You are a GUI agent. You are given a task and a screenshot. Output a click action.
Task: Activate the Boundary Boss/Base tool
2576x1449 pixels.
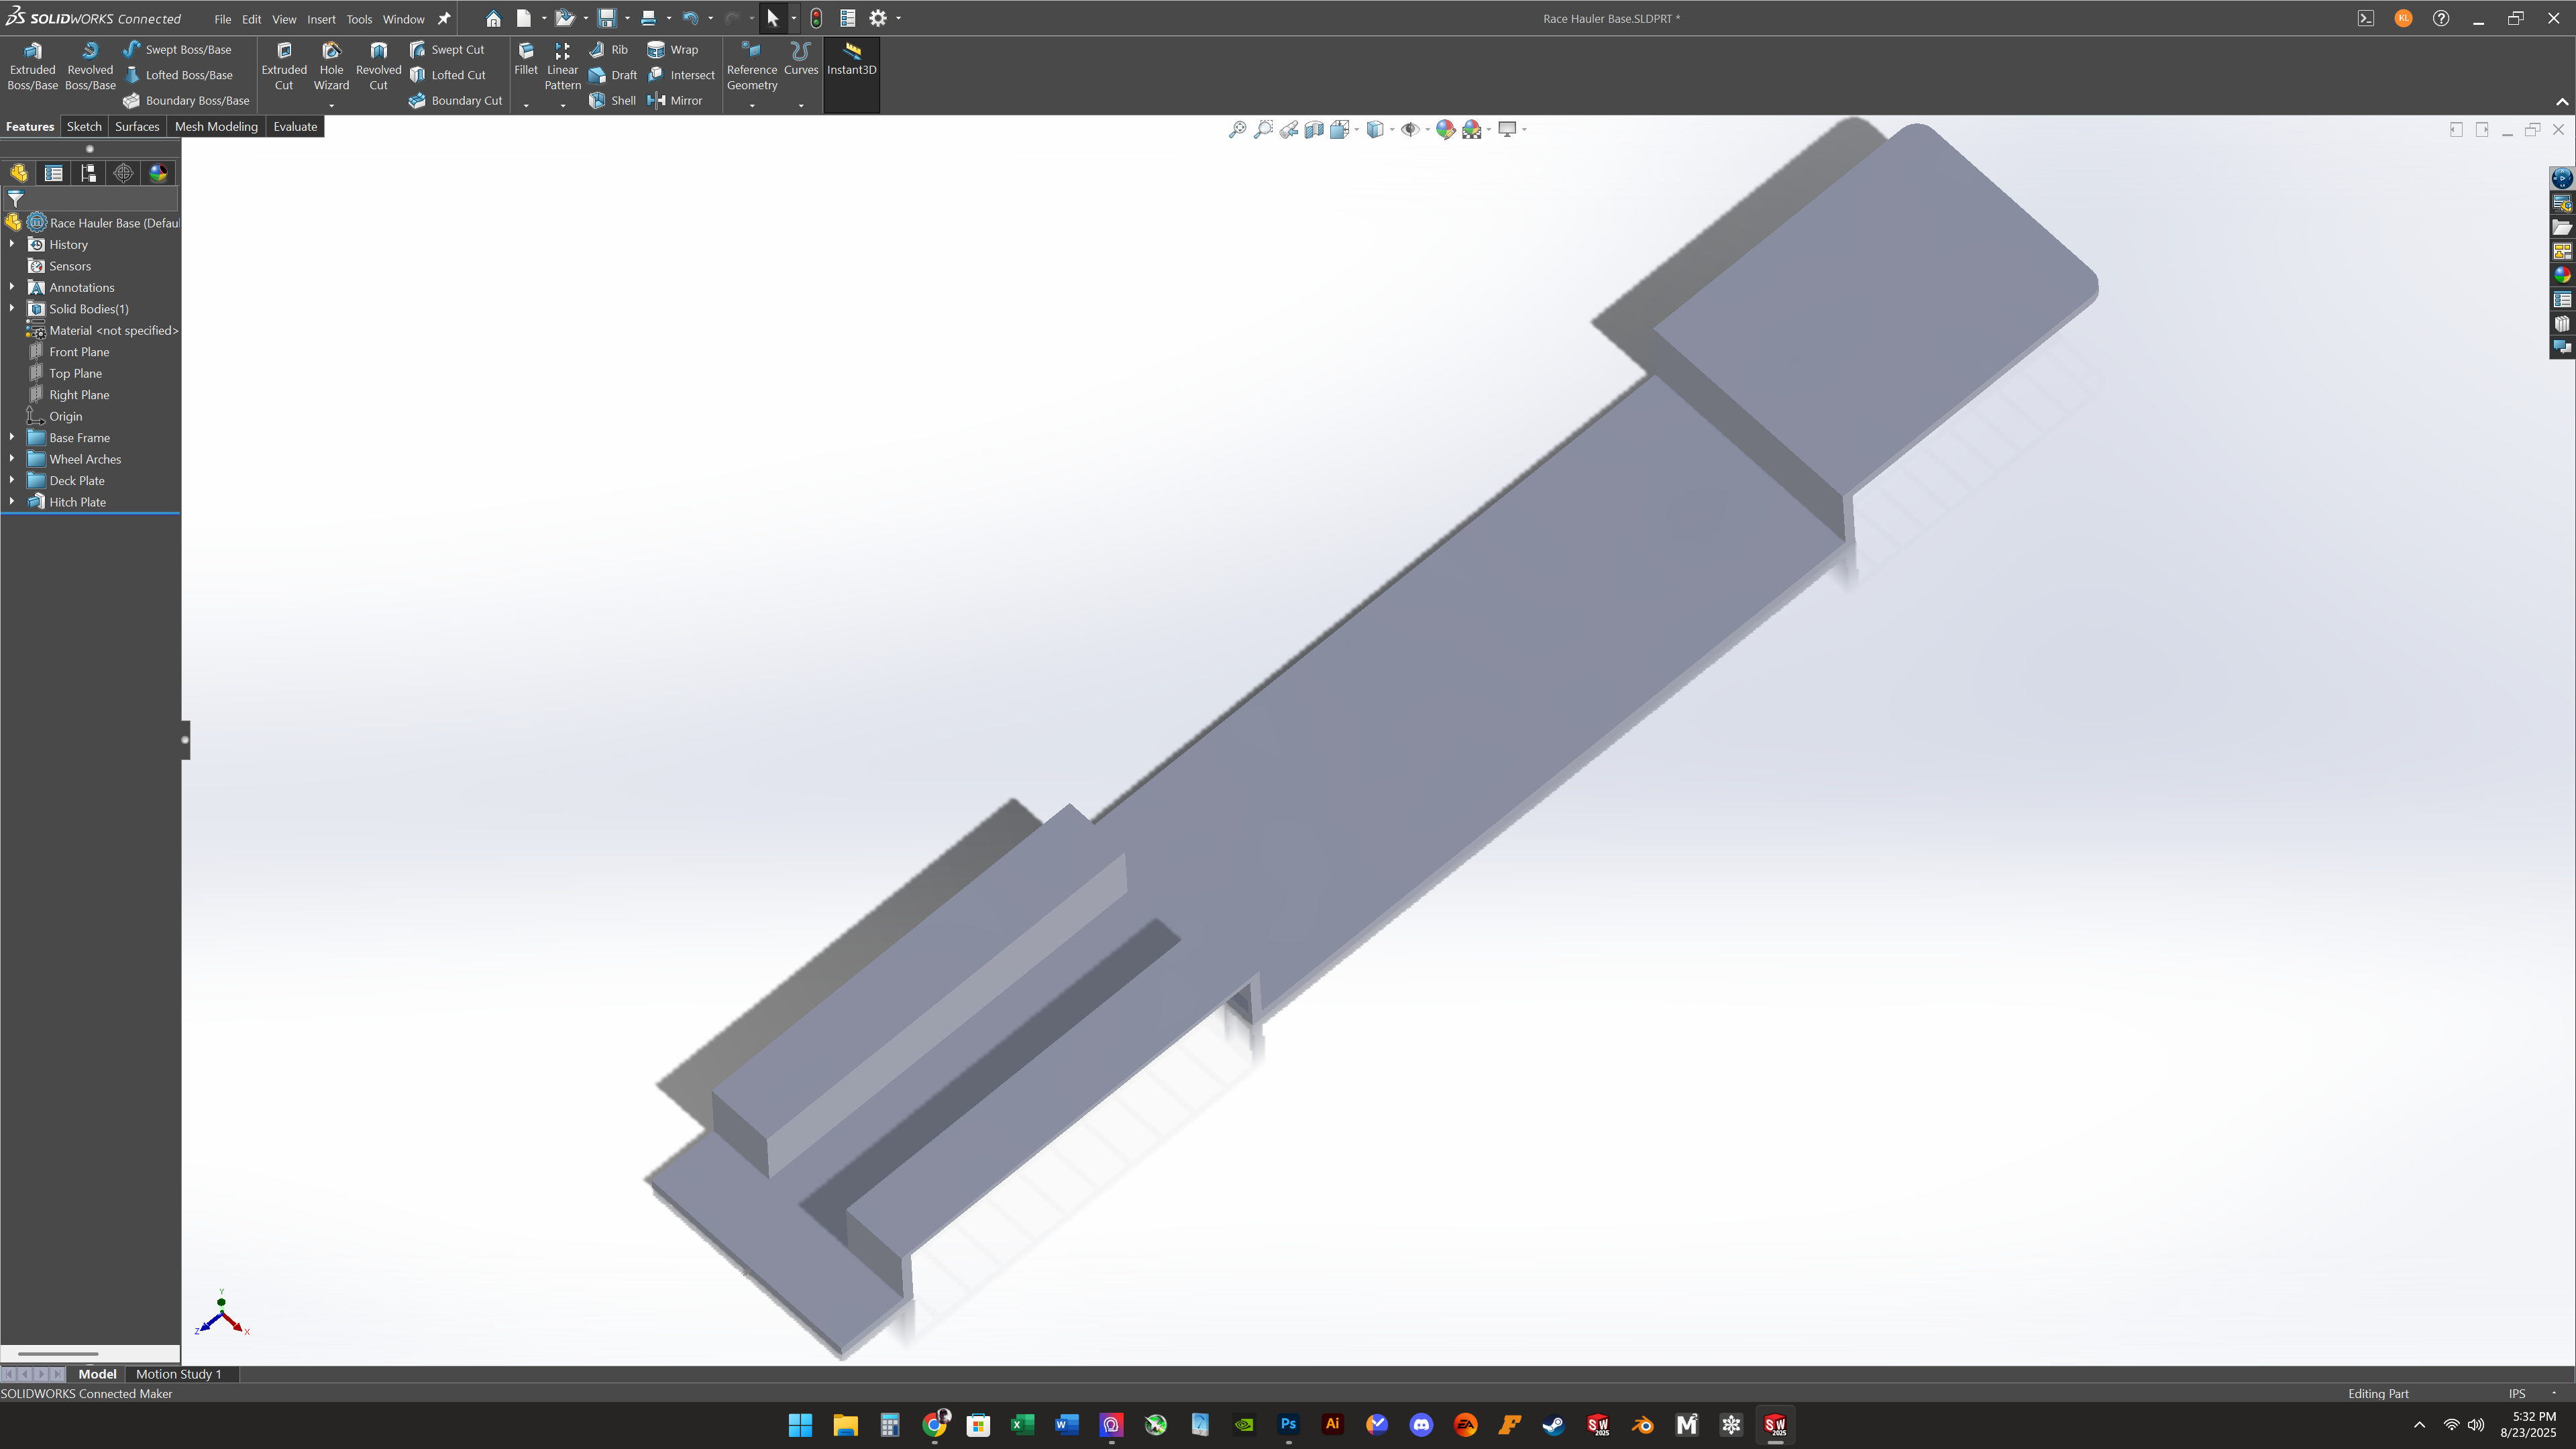[x=186, y=100]
